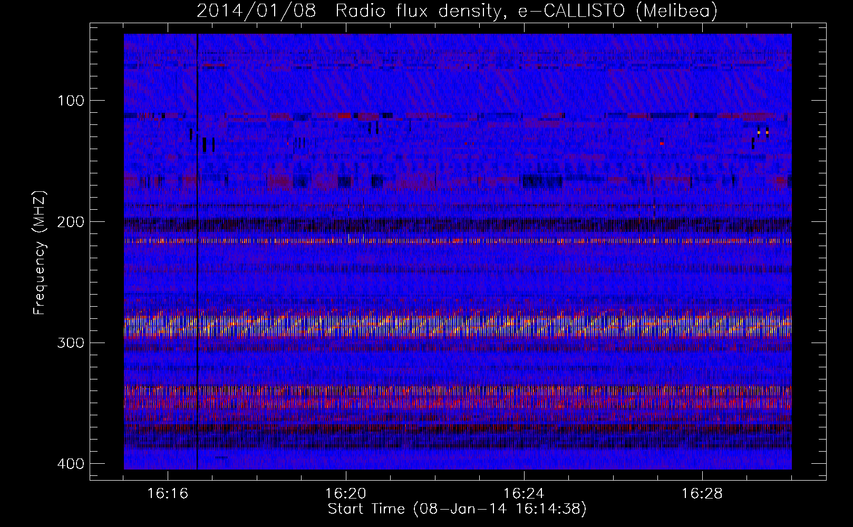Click the 16:20 time tick label
This screenshot has width=853, height=527.
coord(346,494)
